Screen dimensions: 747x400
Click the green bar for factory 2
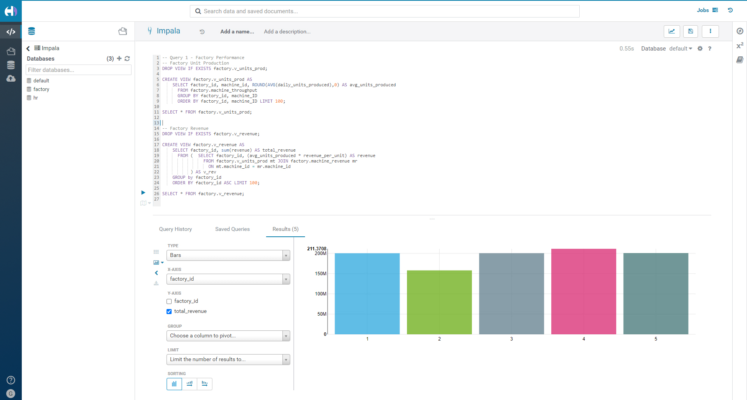439,302
